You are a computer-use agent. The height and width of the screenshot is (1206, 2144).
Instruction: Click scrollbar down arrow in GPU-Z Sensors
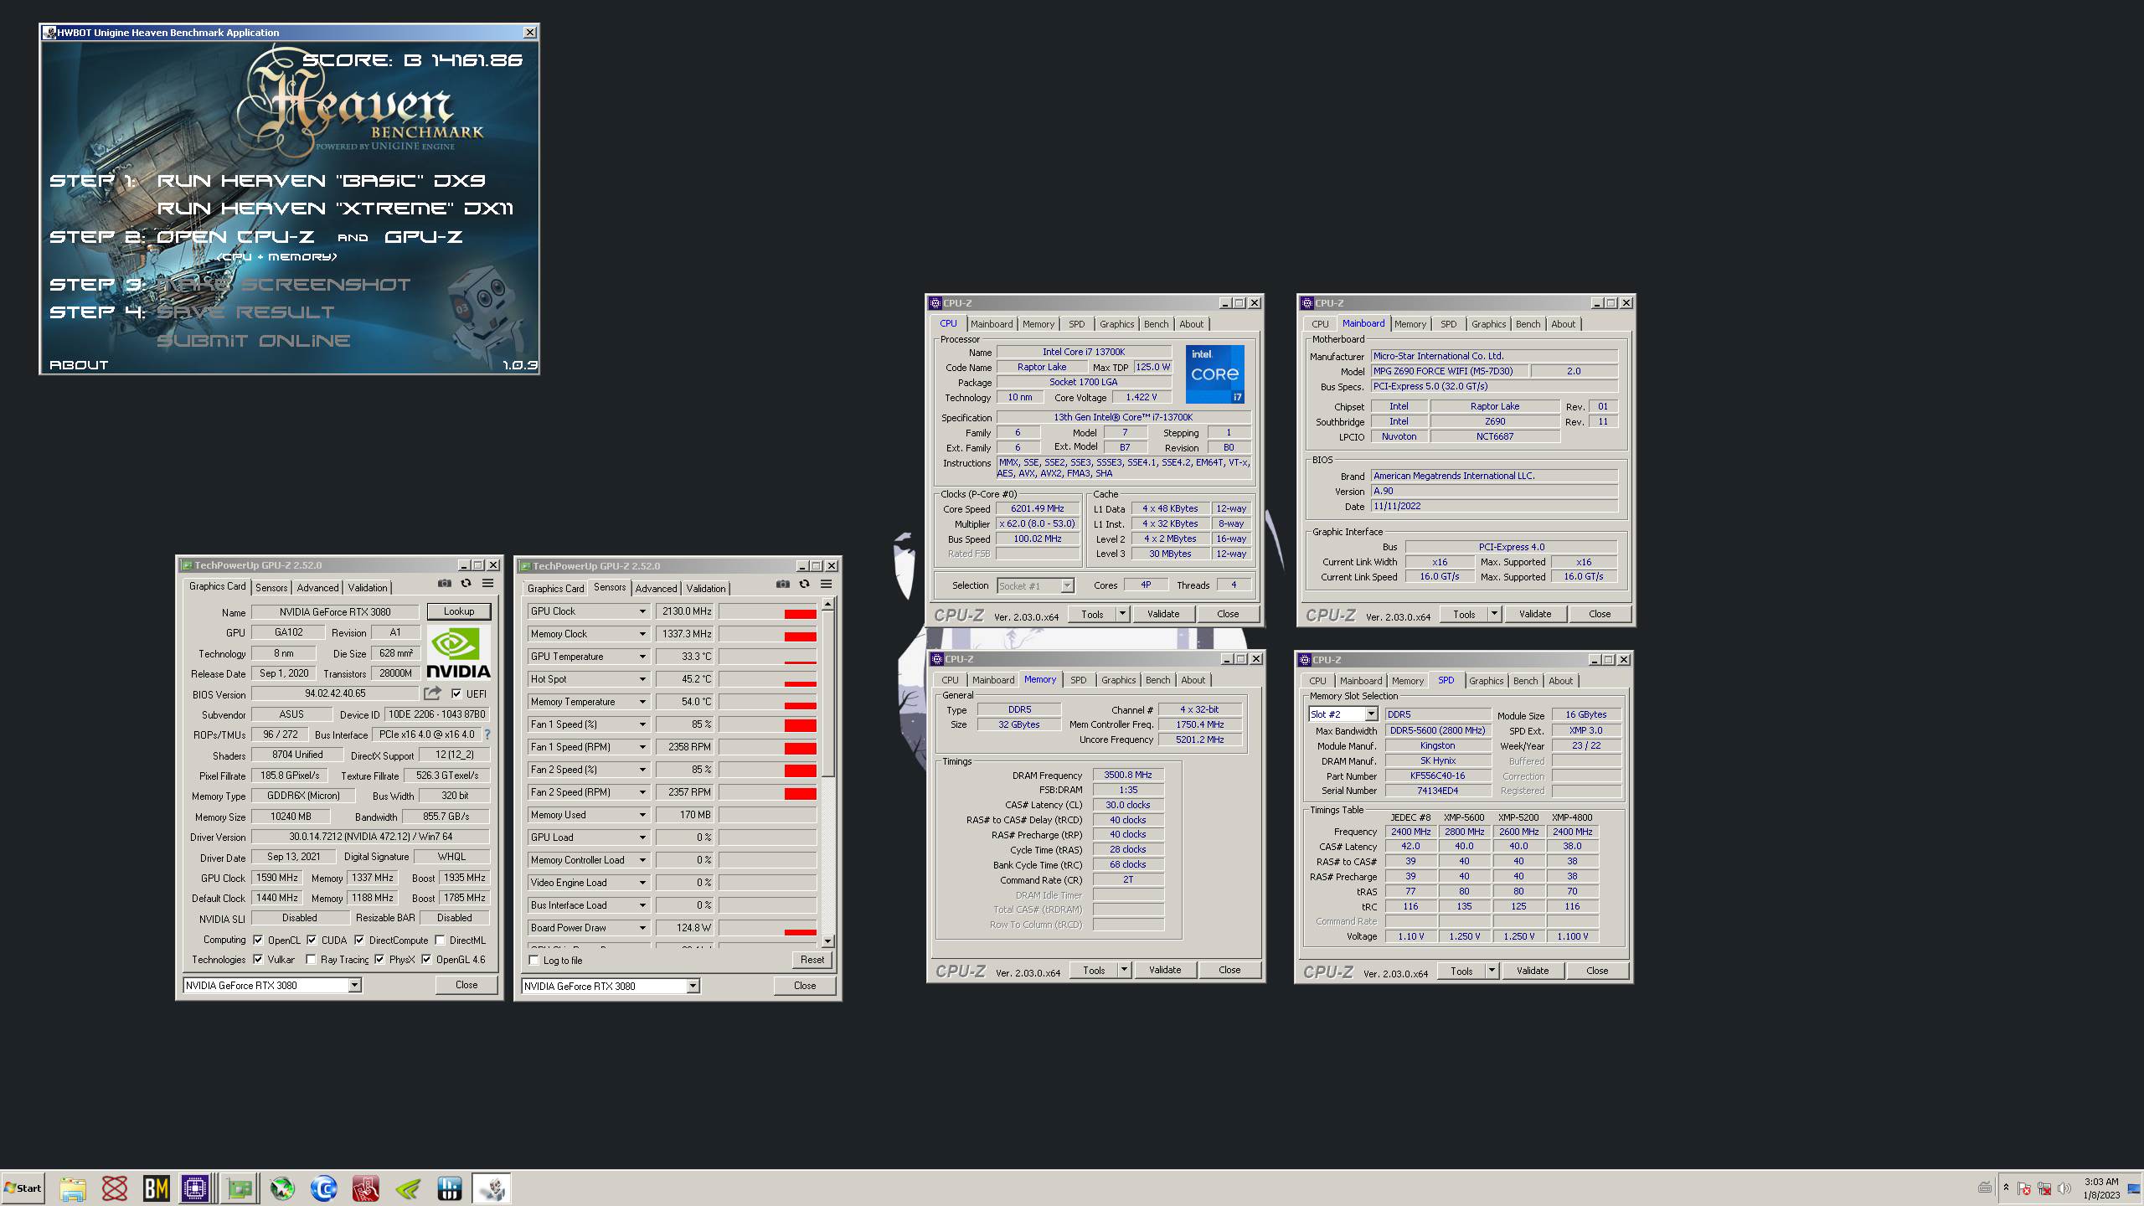click(827, 941)
